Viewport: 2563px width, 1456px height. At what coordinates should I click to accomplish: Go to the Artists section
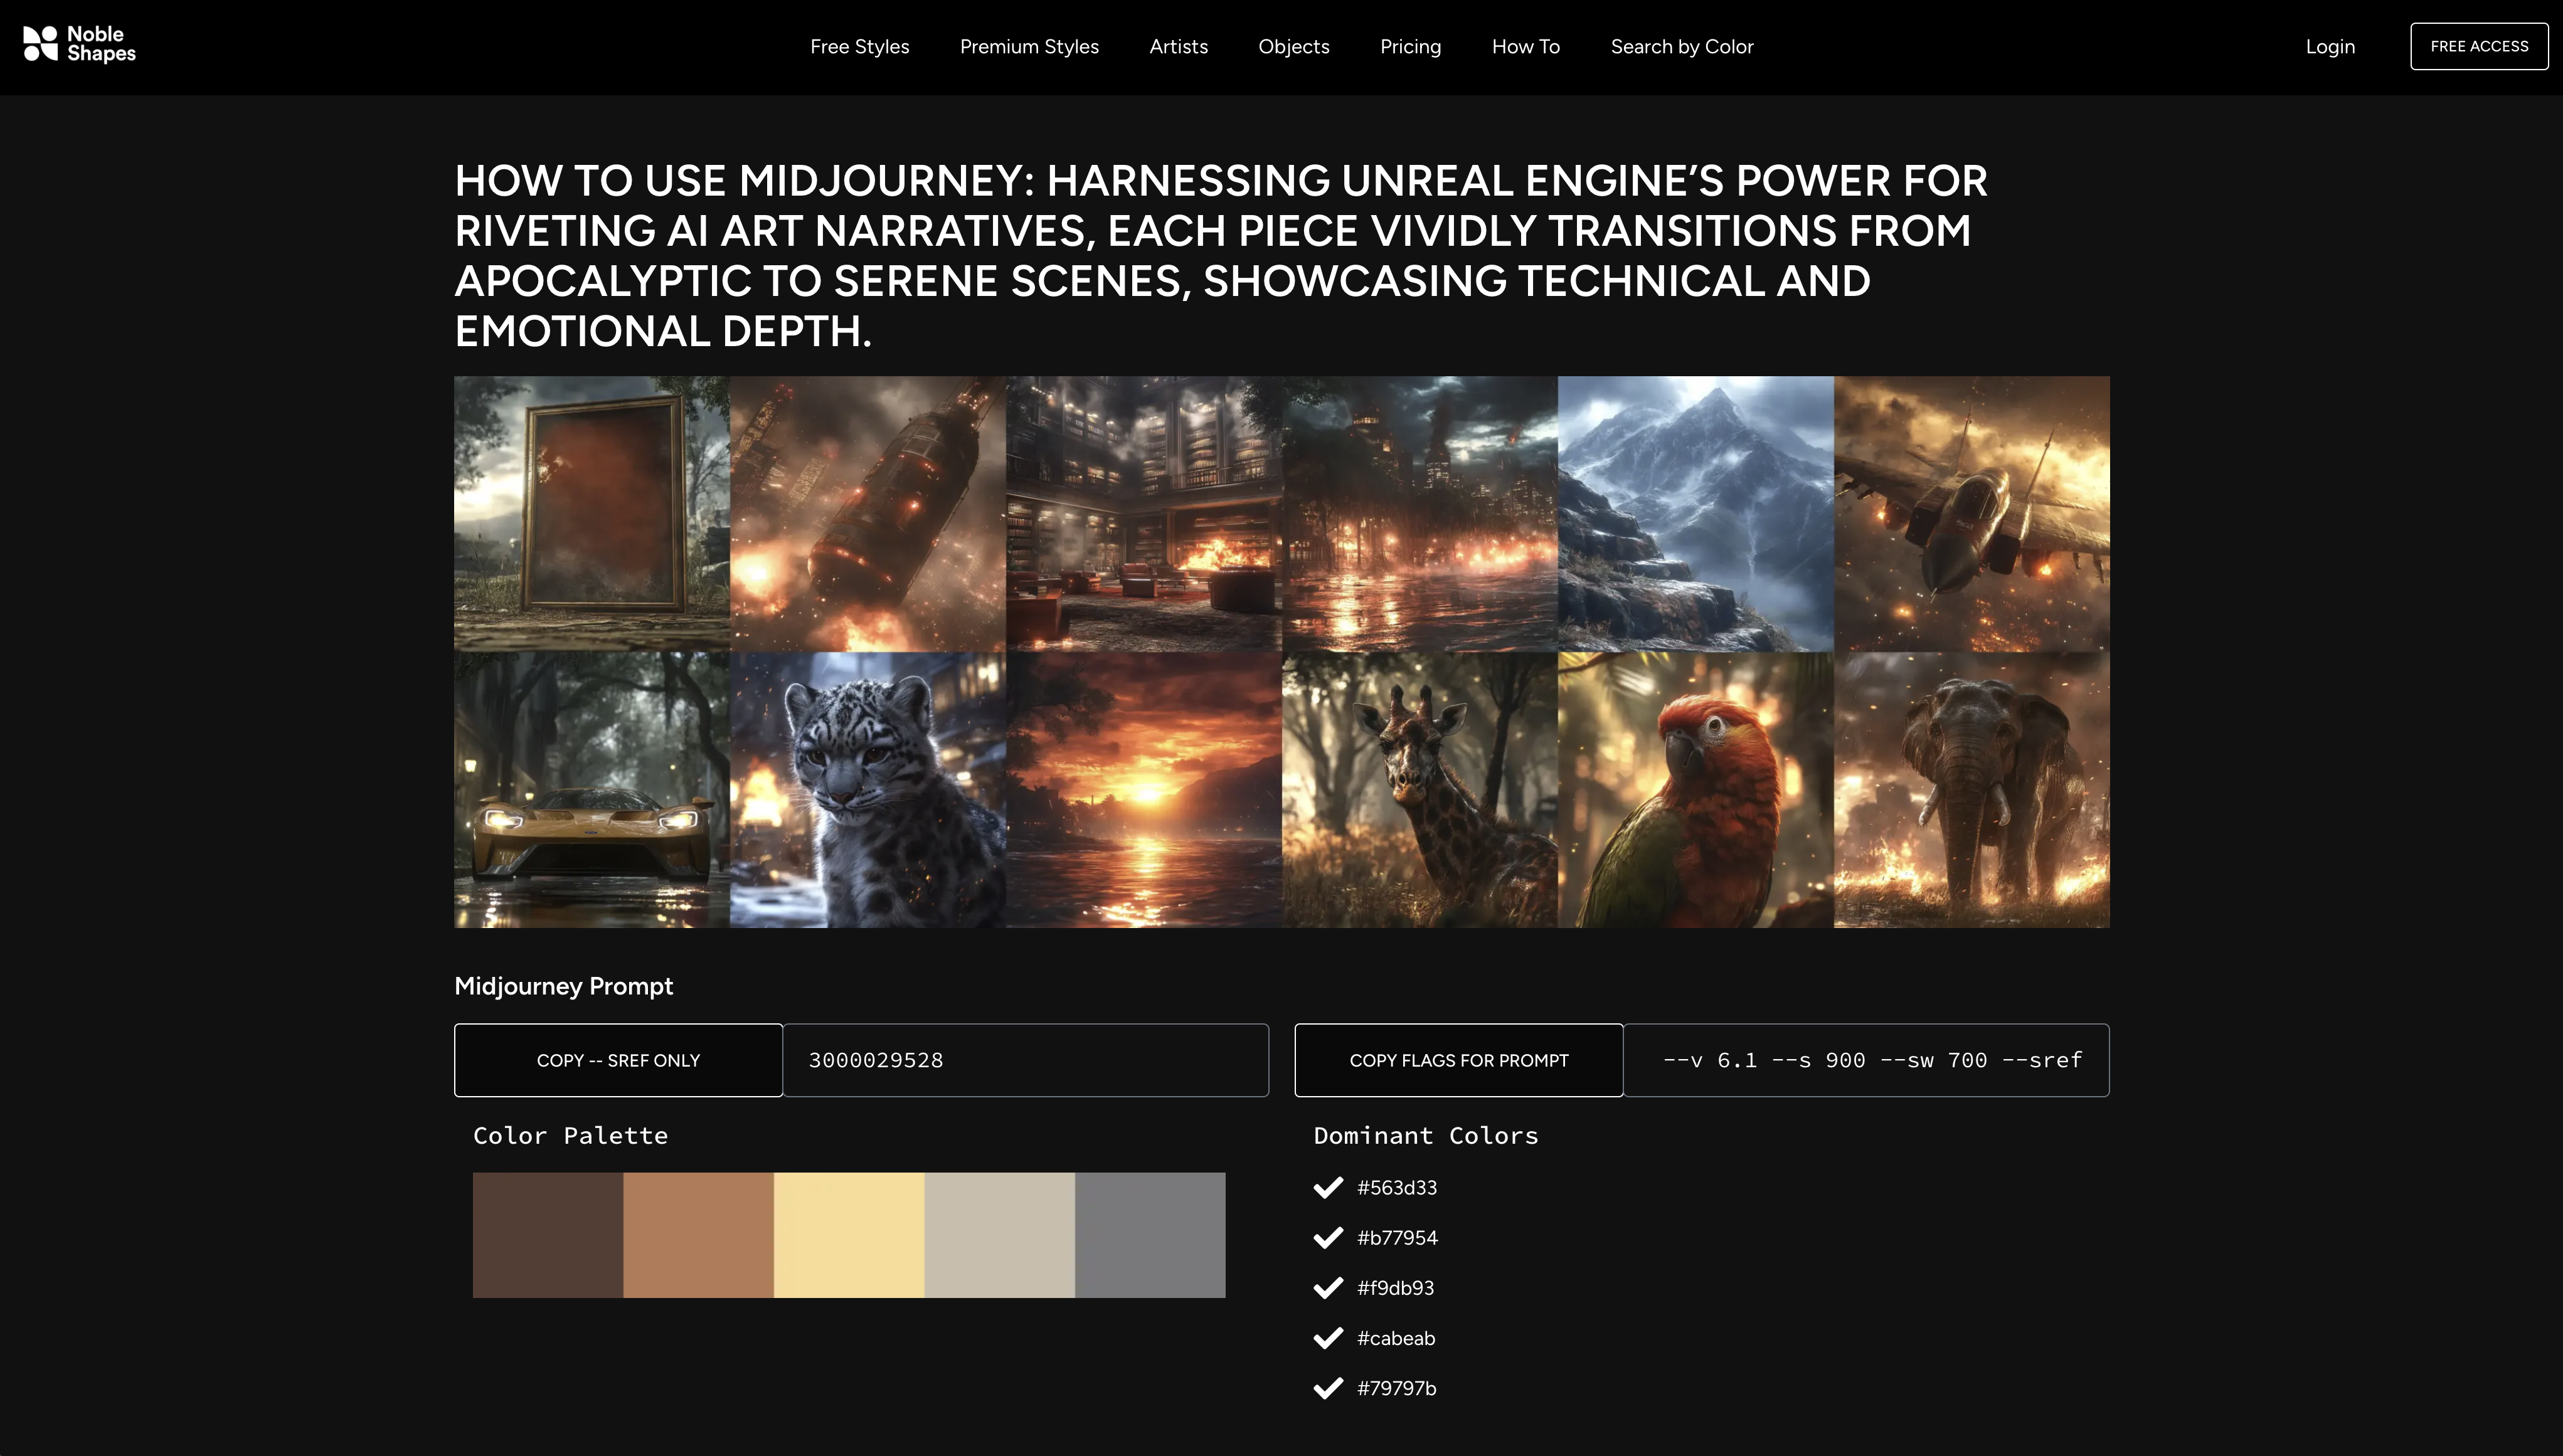pyautogui.click(x=1179, y=47)
